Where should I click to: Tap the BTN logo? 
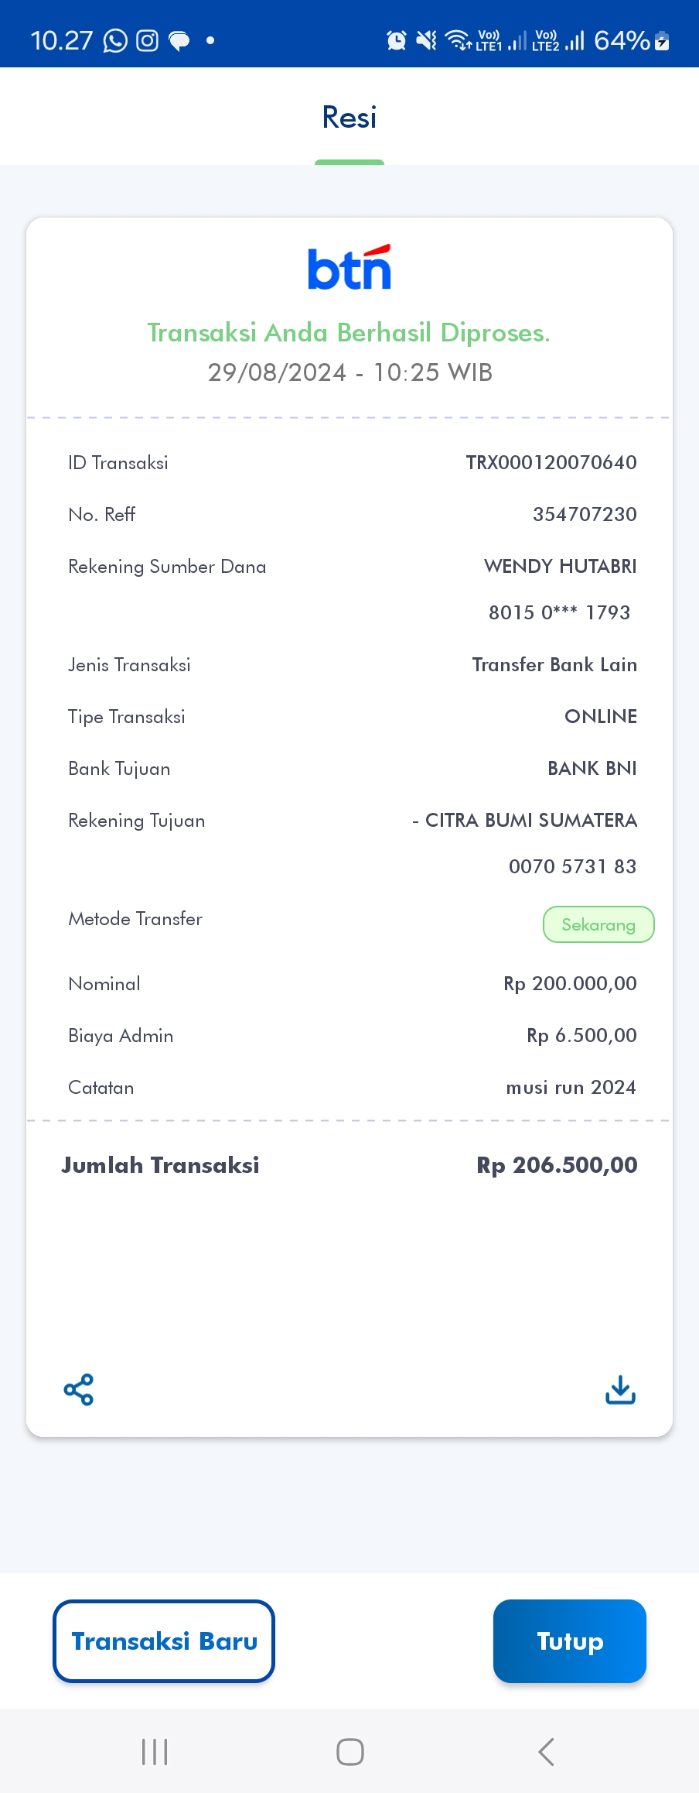click(349, 268)
